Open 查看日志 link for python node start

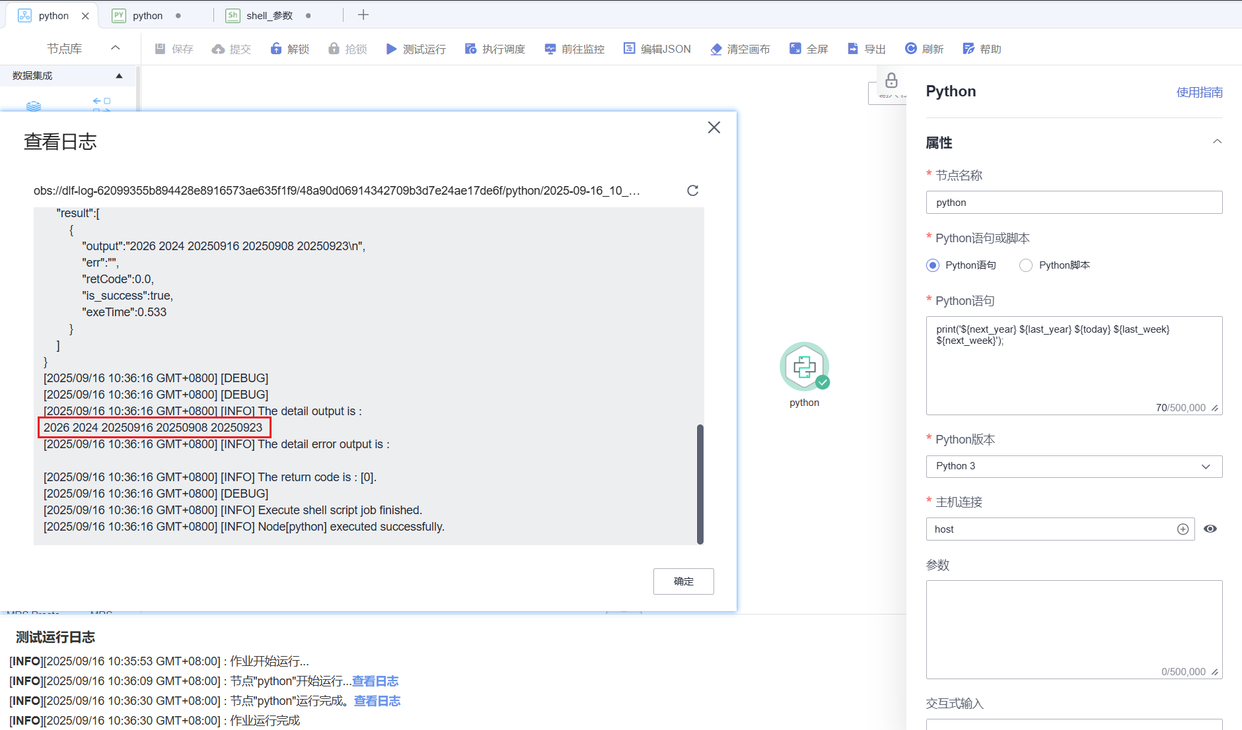click(375, 681)
